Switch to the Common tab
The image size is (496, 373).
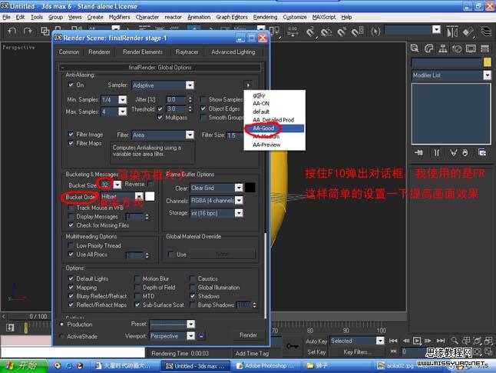point(69,52)
